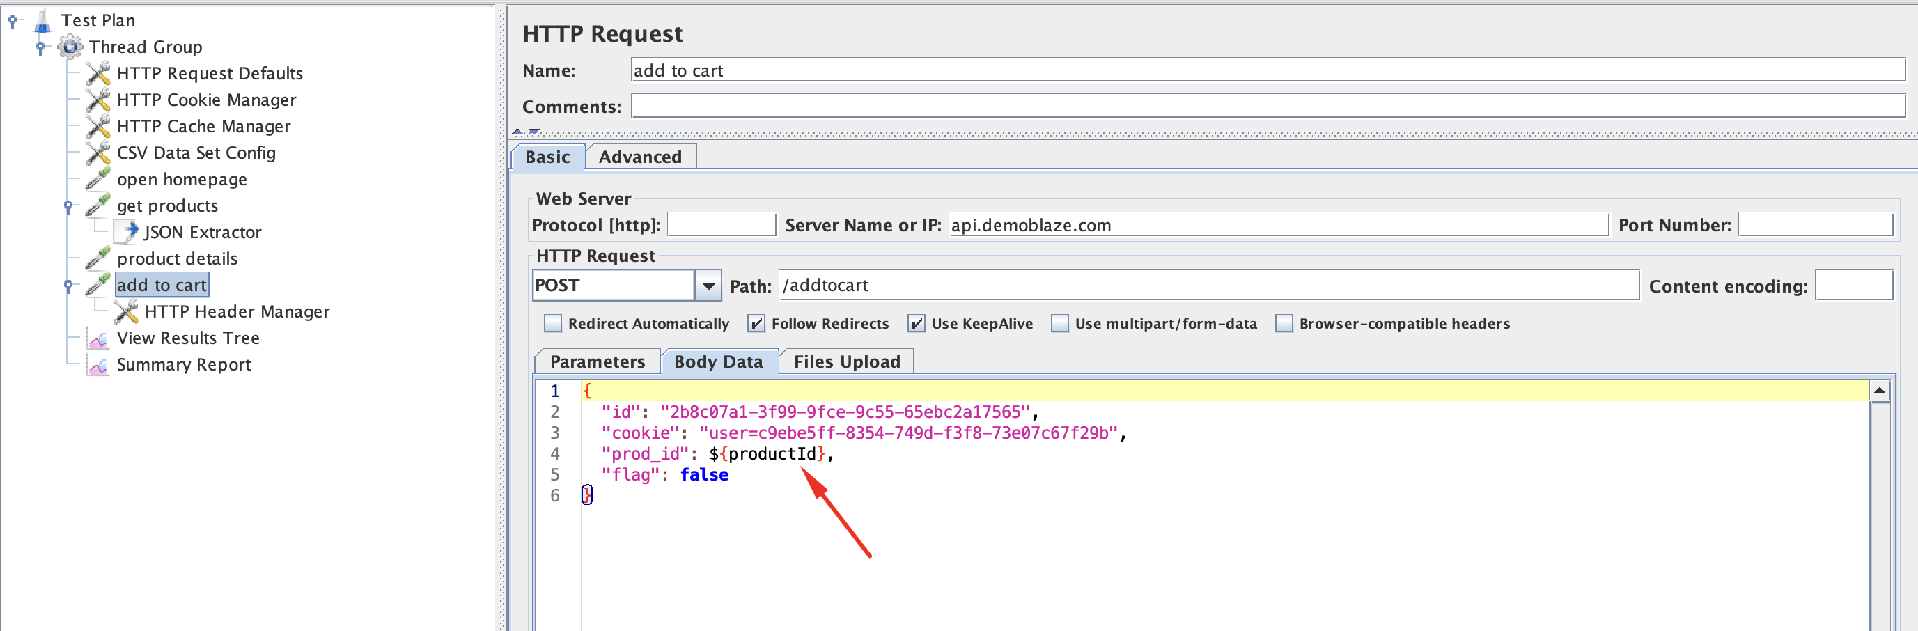Screen dimensions: 1918x631
Task: Click the "flag": false line in body
Action: coord(665,474)
